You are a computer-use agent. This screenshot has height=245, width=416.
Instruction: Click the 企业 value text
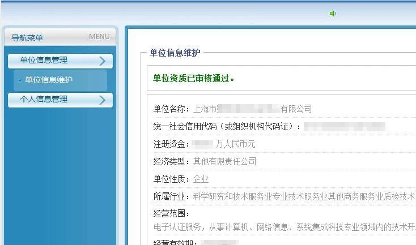click(201, 179)
